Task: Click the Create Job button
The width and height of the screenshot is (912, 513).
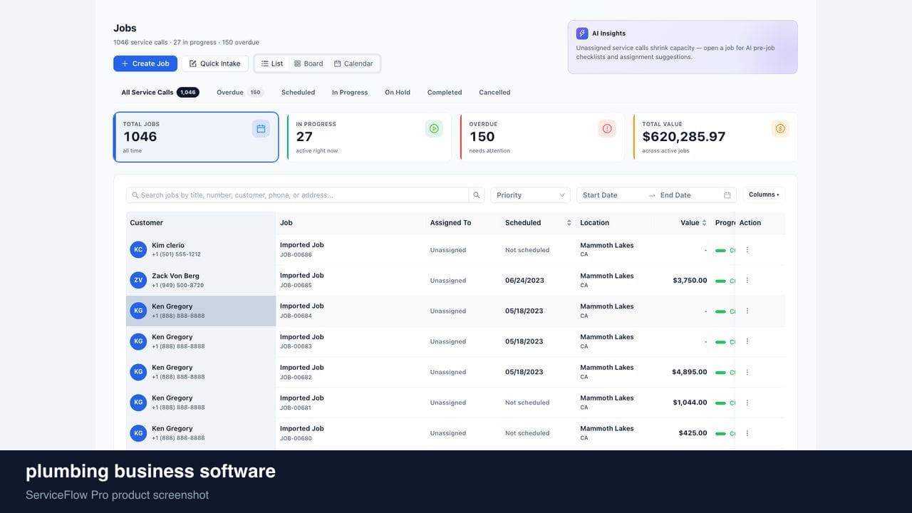Action: (x=145, y=63)
